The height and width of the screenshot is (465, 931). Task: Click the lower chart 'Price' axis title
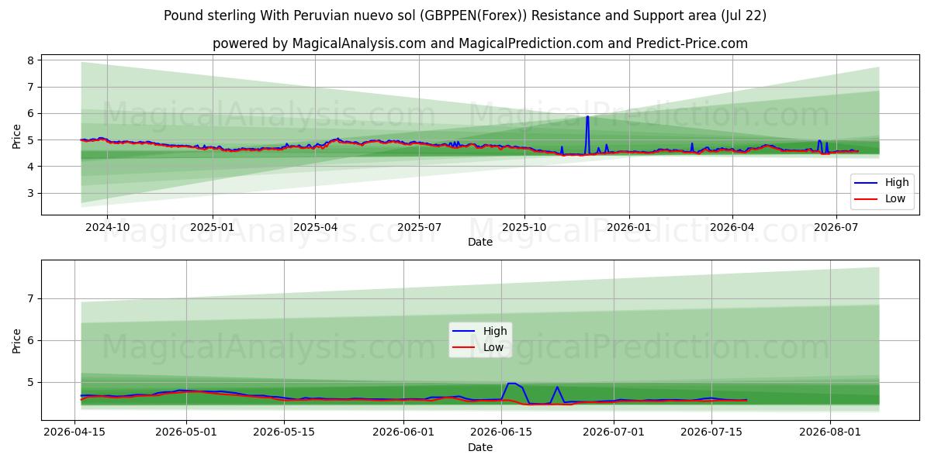point(17,340)
